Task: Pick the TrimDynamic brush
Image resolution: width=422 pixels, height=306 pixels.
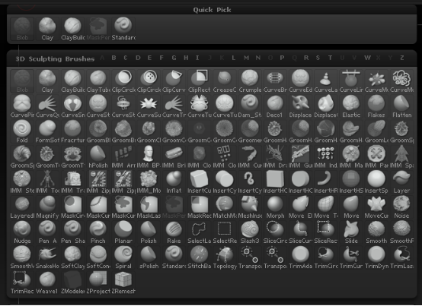Action: [376, 257]
